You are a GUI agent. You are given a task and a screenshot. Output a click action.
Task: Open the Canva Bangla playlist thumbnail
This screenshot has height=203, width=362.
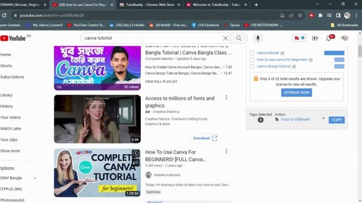pos(97,68)
